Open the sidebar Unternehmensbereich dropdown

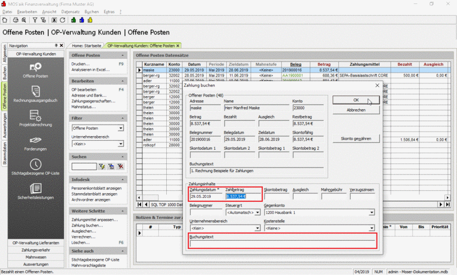121,144
